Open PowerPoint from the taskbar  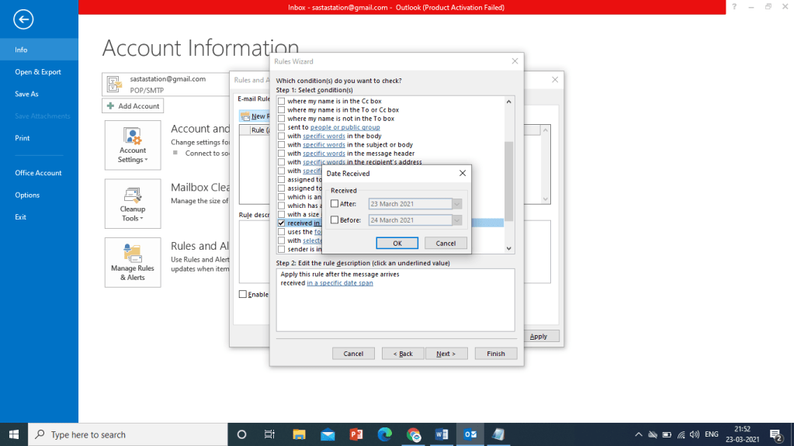click(x=356, y=434)
